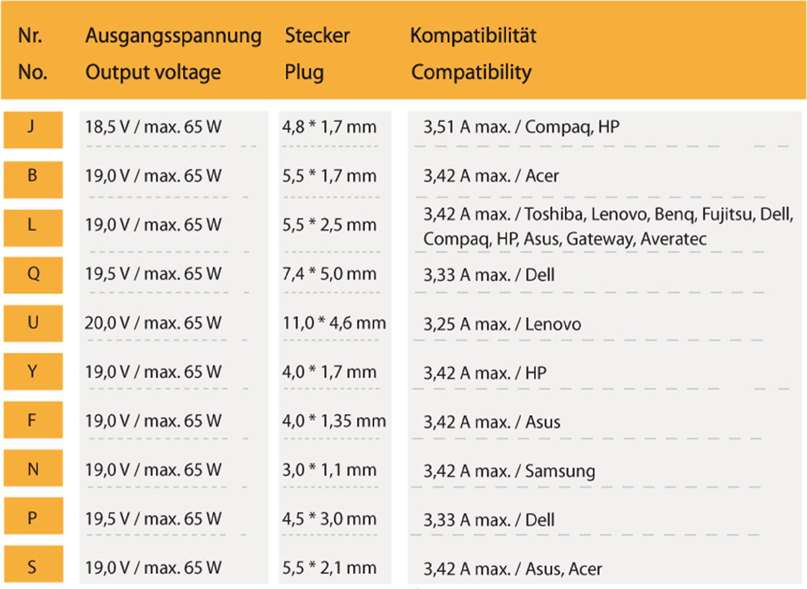Viewport: 807px width, 589px height.
Task: Select the orange Y row label
Action: click(33, 372)
